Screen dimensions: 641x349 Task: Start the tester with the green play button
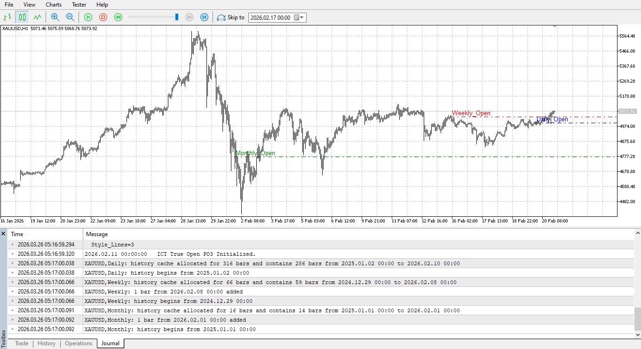(88, 17)
